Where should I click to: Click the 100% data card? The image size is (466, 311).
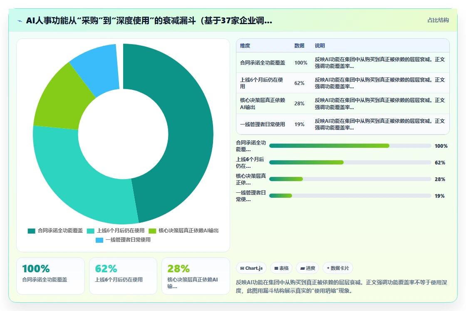pos(50,276)
